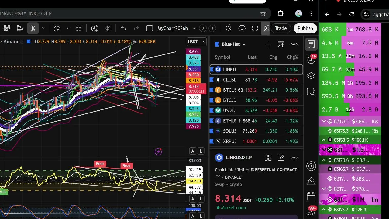The height and width of the screenshot is (219, 389).
Task: Go back in the aggr.trade browser window
Action: 327,14
